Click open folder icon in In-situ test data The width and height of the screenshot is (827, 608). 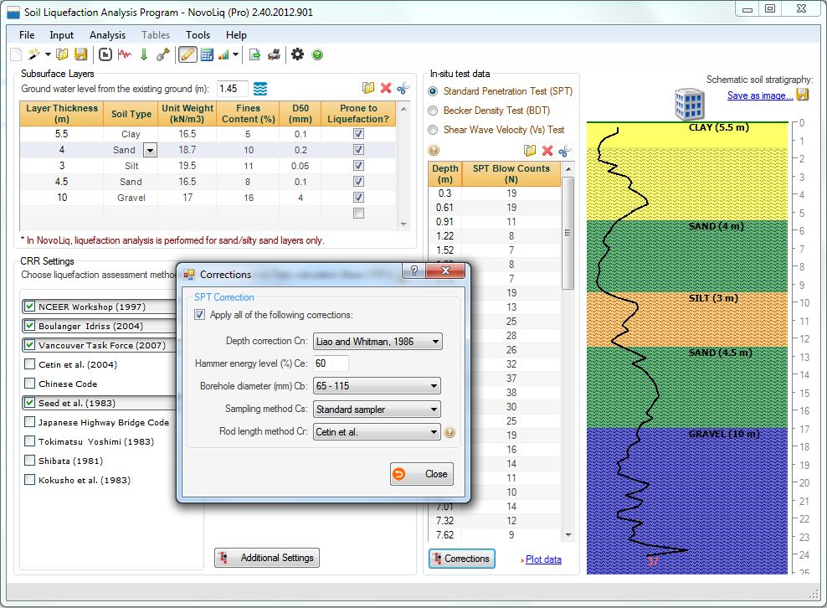(x=530, y=151)
